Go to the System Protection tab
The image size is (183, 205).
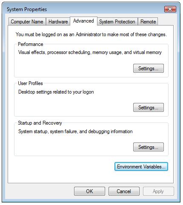117,22
